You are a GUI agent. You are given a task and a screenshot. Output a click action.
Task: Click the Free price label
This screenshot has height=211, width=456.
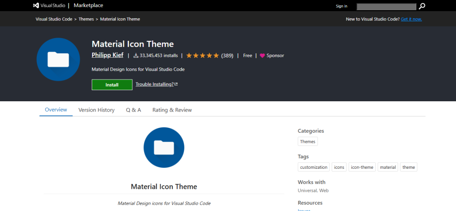coord(248,56)
